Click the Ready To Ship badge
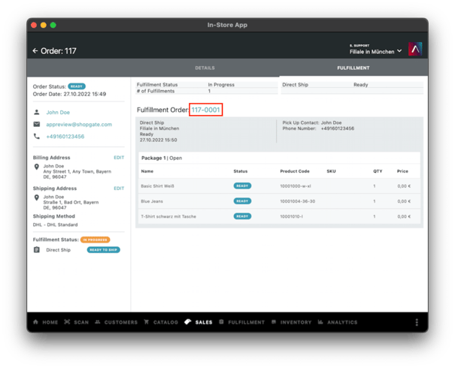This screenshot has height=368, width=455. (103, 250)
